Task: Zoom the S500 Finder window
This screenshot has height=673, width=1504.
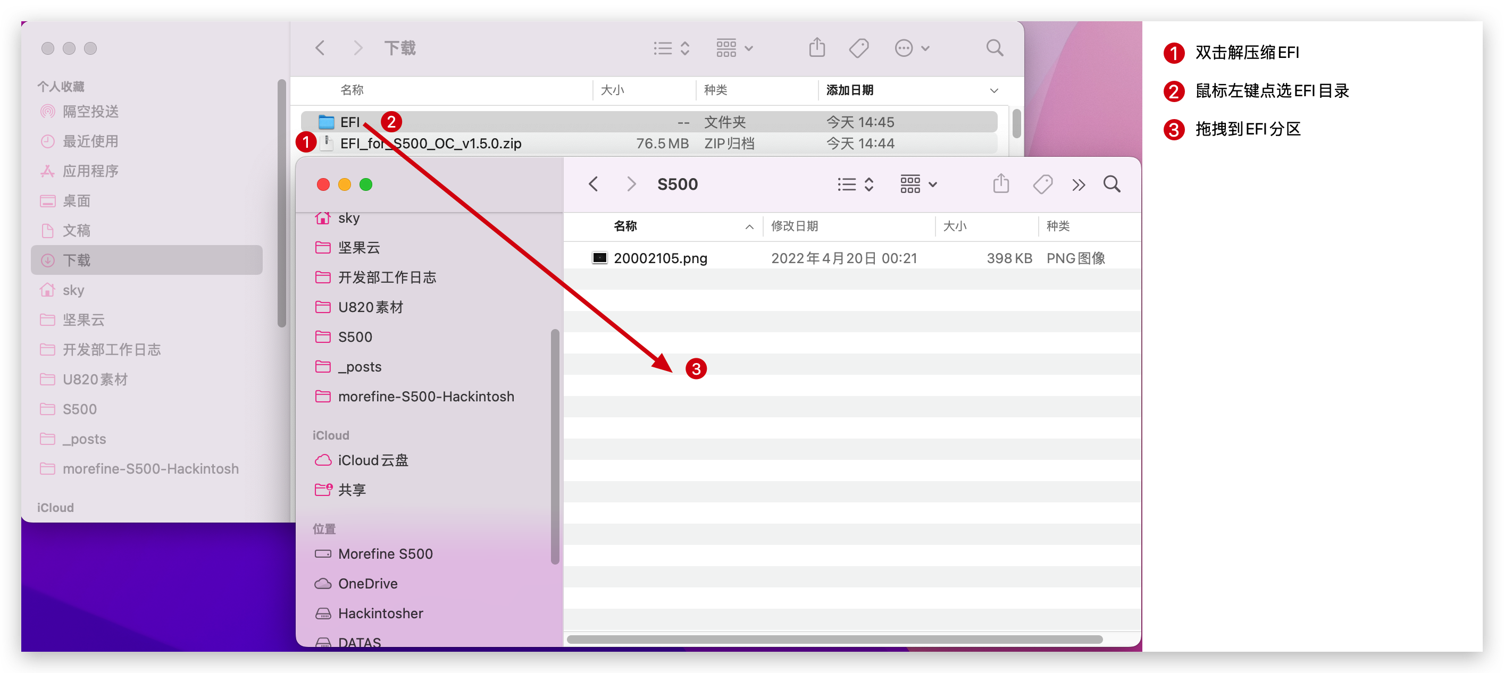Action: tap(366, 184)
